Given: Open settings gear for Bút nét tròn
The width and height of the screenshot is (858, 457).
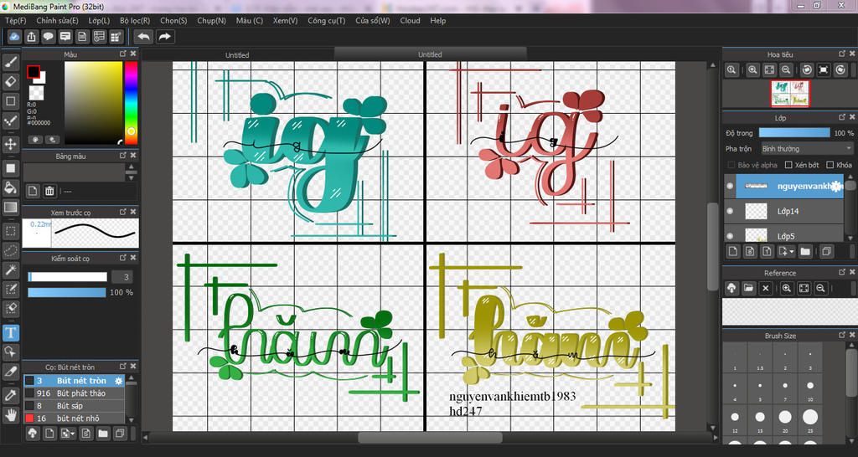Looking at the screenshot, I should tap(118, 381).
